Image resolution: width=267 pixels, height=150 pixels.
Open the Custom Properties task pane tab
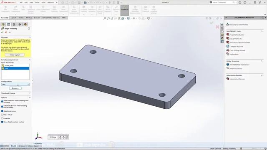click(222, 42)
